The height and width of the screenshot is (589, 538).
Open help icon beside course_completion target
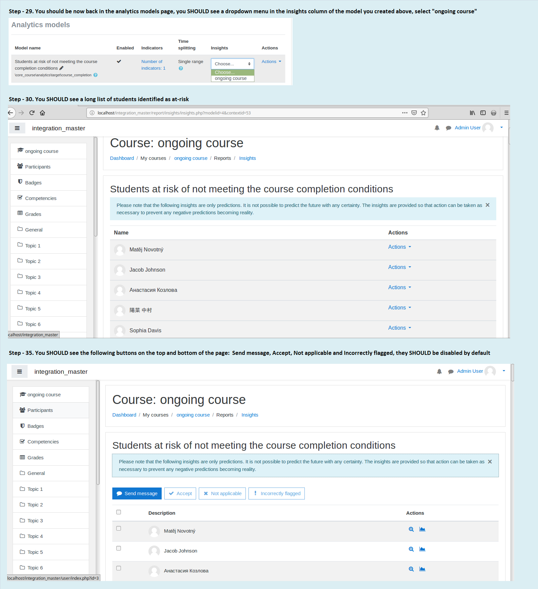tap(95, 75)
